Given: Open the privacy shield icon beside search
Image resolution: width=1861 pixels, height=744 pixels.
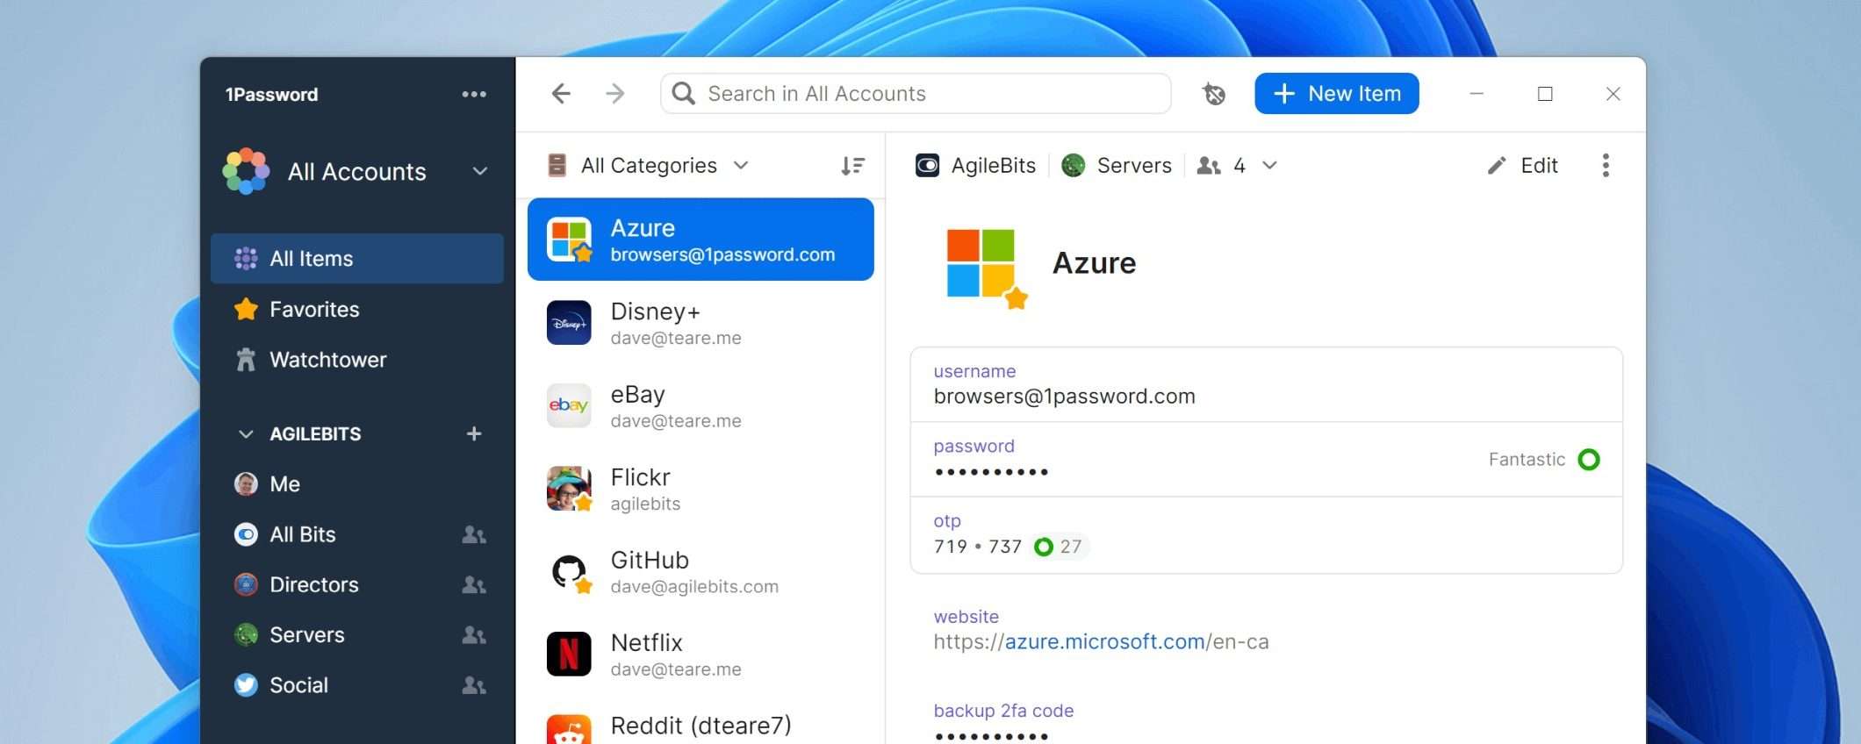Looking at the screenshot, I should [1214, 94].
